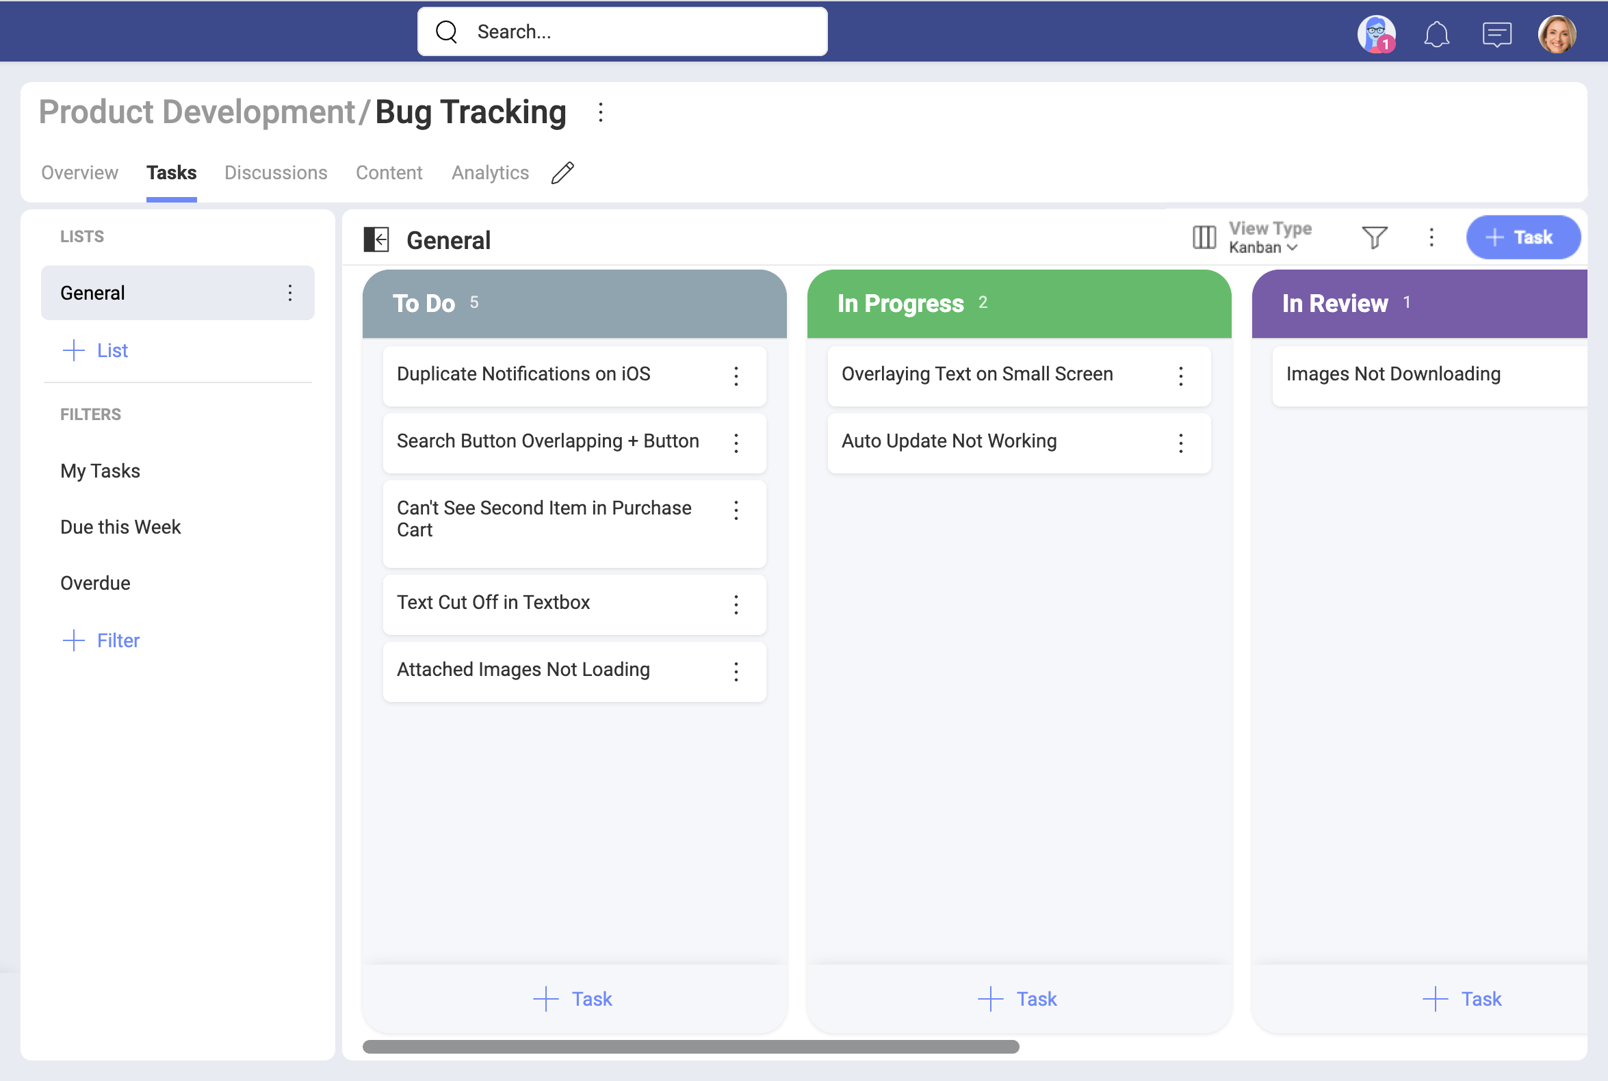The width and height of the screenshot is (1608, 1081).
Task: Select the Overdue filter
Action: pyautogui.click(x=95, y=583)
